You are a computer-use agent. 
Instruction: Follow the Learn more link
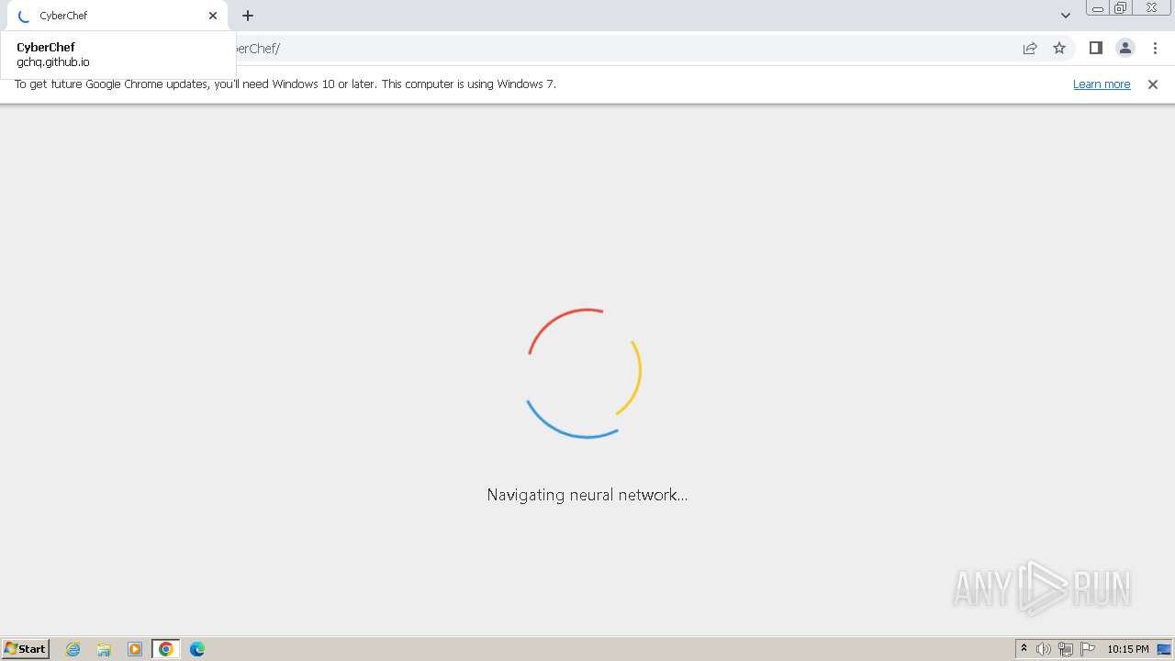click(x=1102, y=84)
